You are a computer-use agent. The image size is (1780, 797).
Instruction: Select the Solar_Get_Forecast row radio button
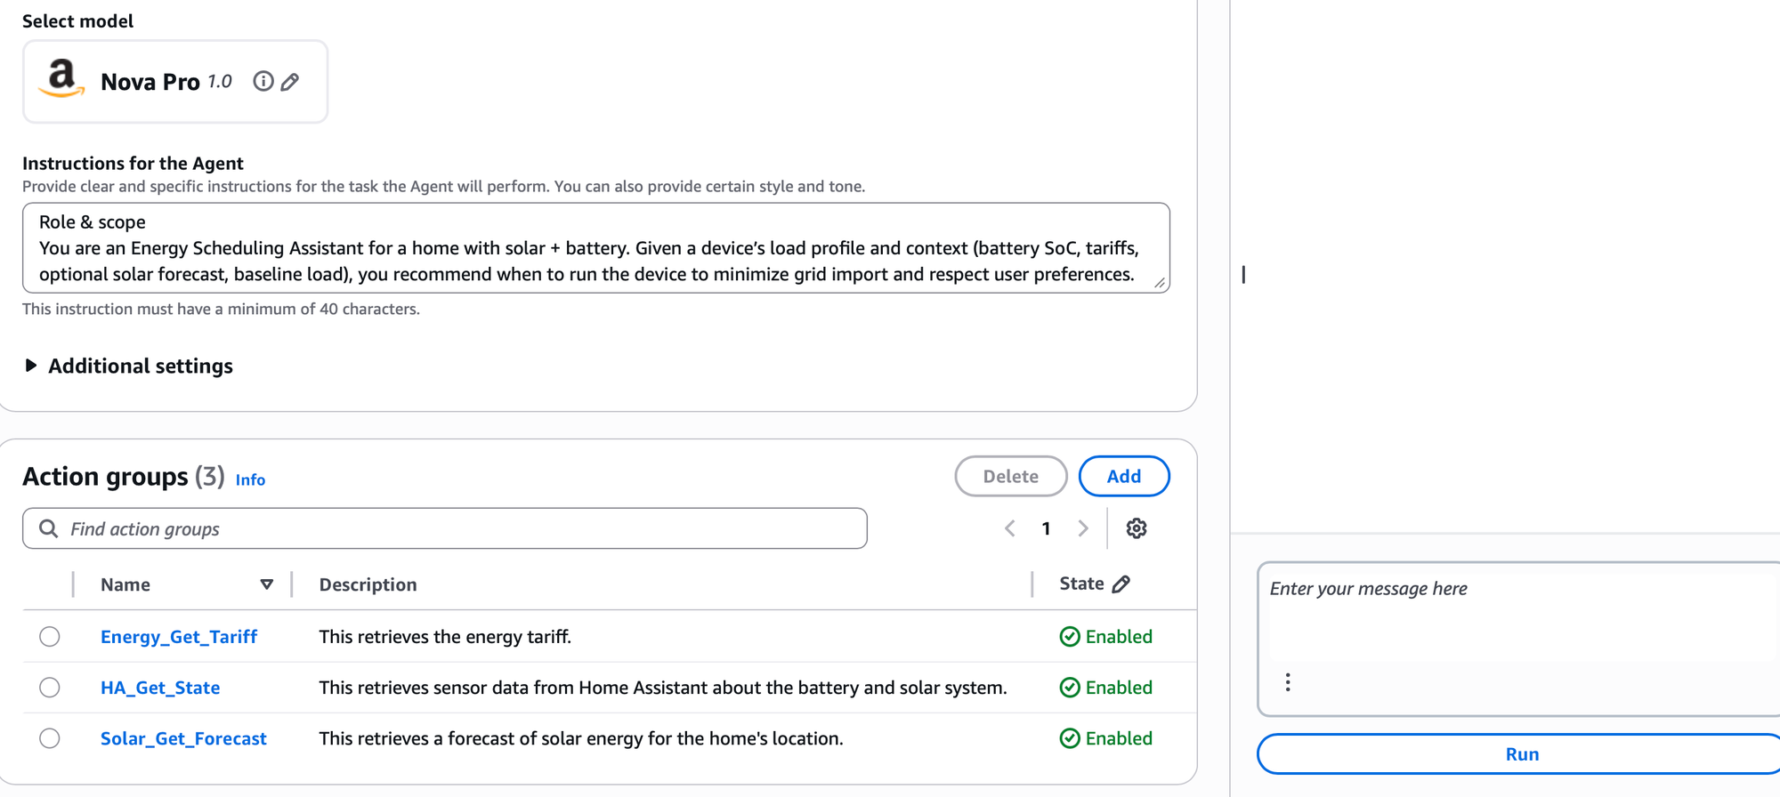[x=50, y=737]
